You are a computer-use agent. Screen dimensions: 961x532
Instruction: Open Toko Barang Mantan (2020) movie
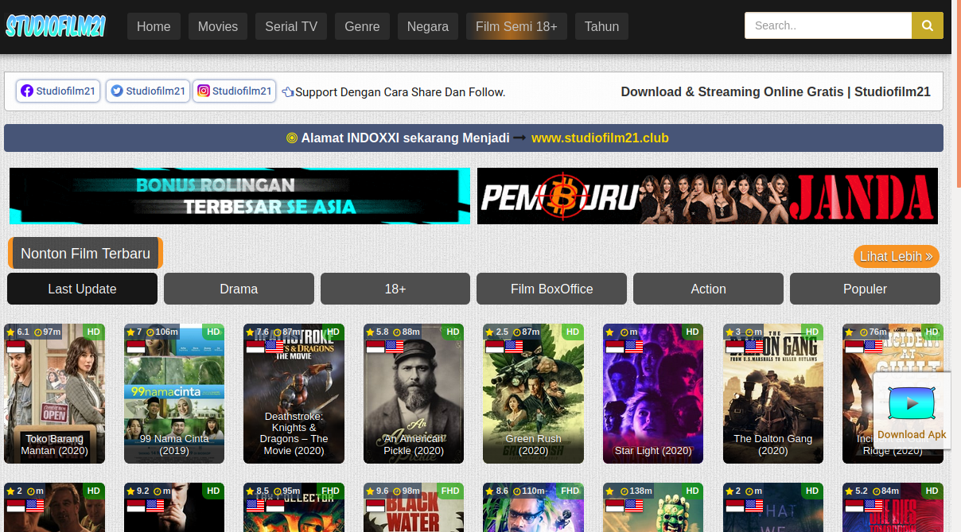tap(54, 394)
